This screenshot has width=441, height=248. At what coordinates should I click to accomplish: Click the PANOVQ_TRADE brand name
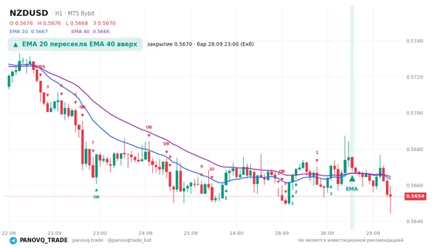(x=43, y=240)
